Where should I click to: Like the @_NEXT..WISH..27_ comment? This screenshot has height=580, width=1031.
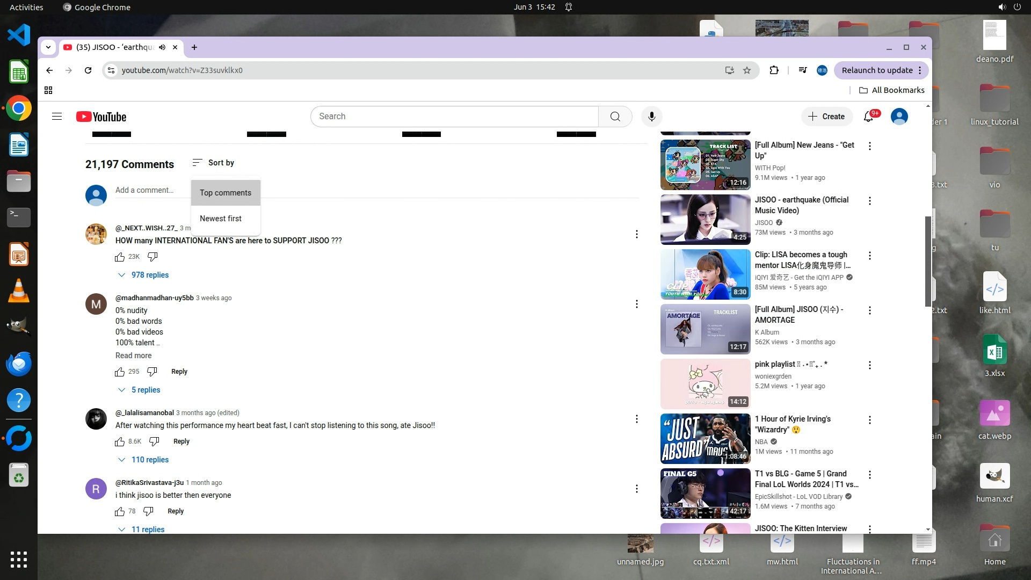pos(120,257)
